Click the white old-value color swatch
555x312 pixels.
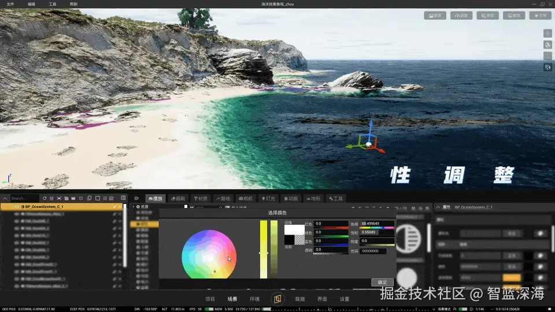point(294,230)
